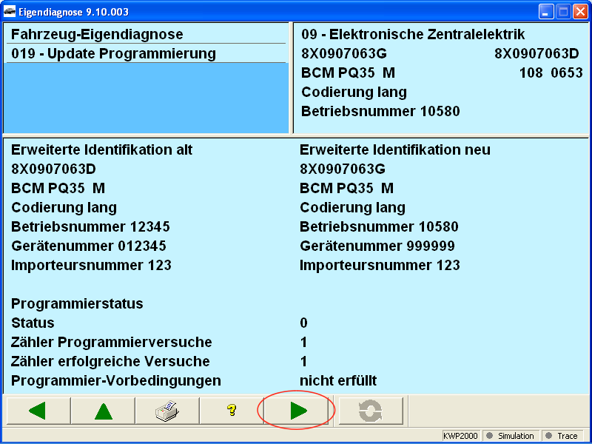Viewport: 592px width, 444px height.
Task: Click the 09 - Elektronische Zentralelektrik header
Action: click(x=413, y=35)
